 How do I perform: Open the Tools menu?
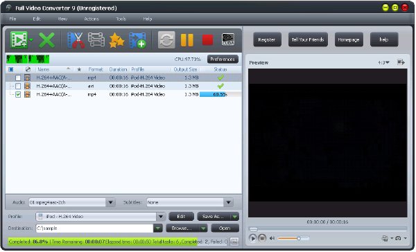click(121, 19)
